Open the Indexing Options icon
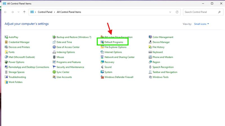 54,52
